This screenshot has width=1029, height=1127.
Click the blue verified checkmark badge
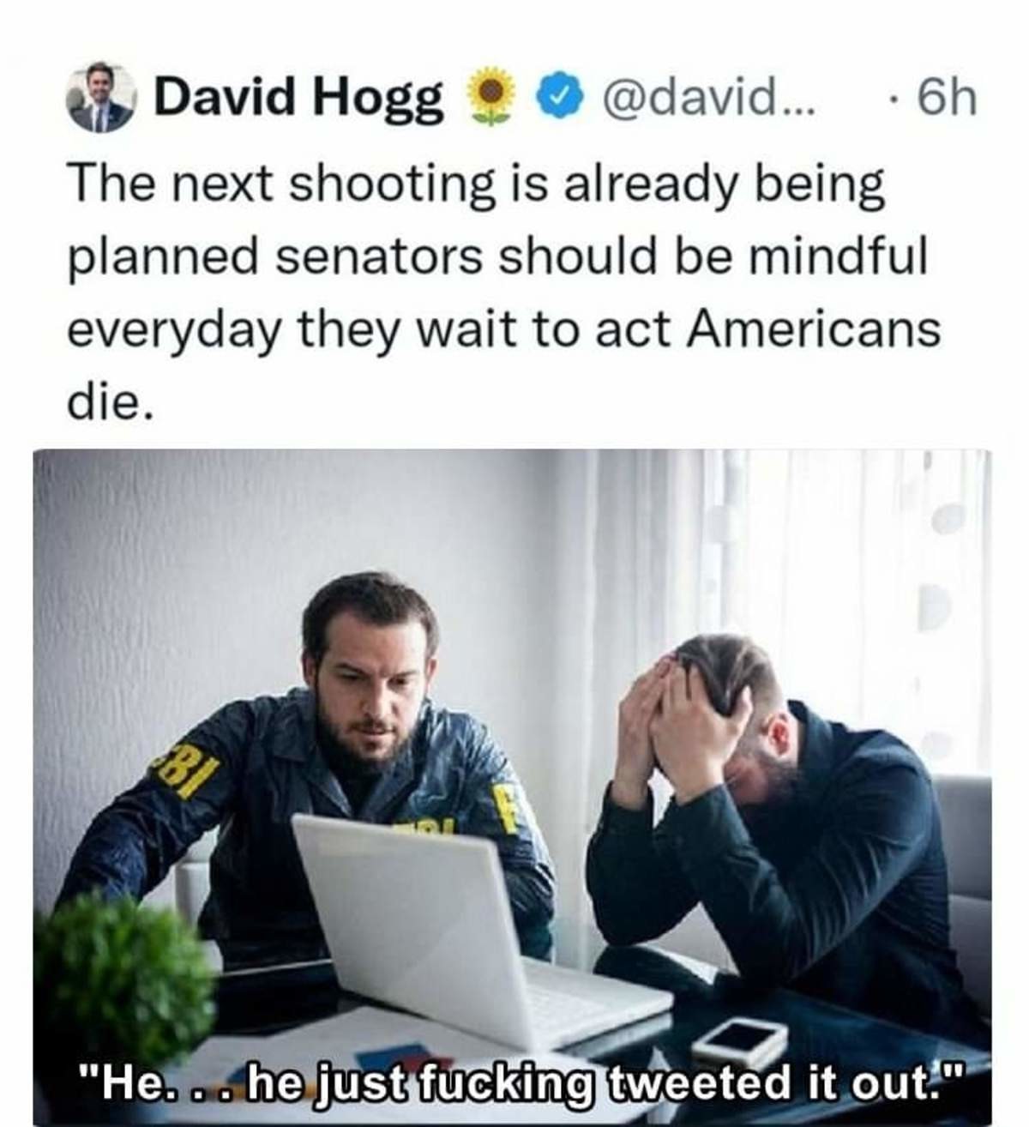click(x=557, y=97)
